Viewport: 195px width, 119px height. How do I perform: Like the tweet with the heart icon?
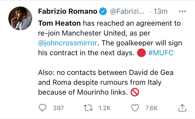pos(135,108)
